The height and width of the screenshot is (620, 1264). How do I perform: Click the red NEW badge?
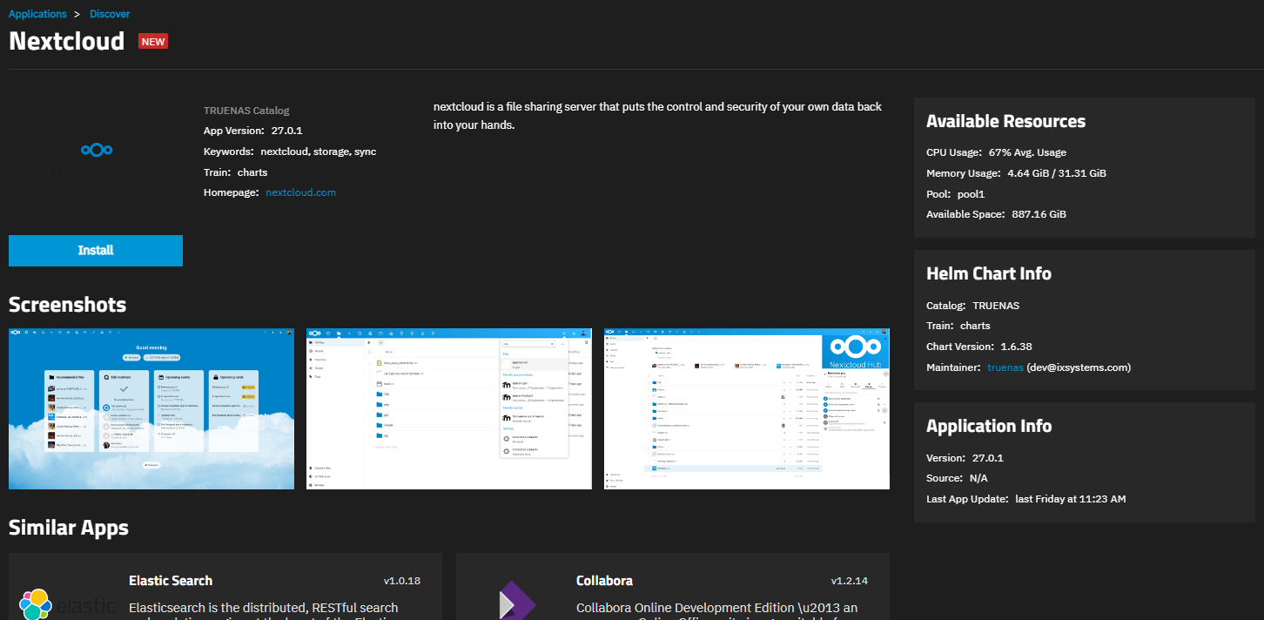pyautogui.click(x=153, y=41)
